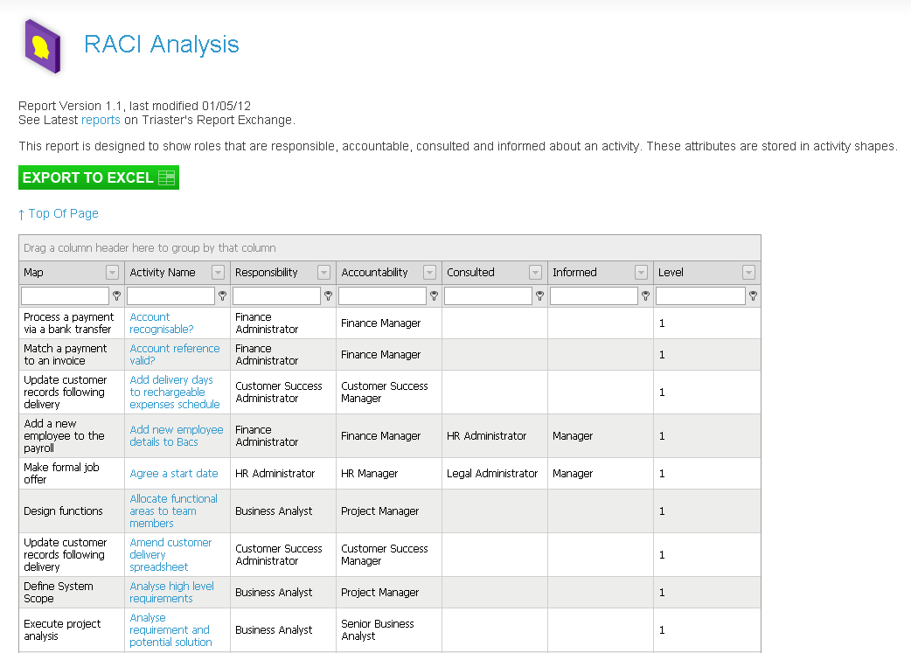Click the purple RACI Analysis logo icon
This screenshot has width=911, height=653.
42,46
